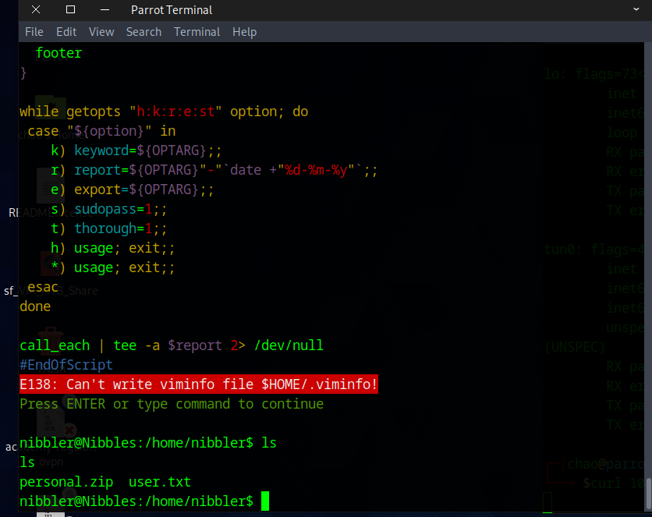Click the 'call_each | tee -a $report' line
Viewport: 652px width, 517px height.
click(x=172, y=345)
